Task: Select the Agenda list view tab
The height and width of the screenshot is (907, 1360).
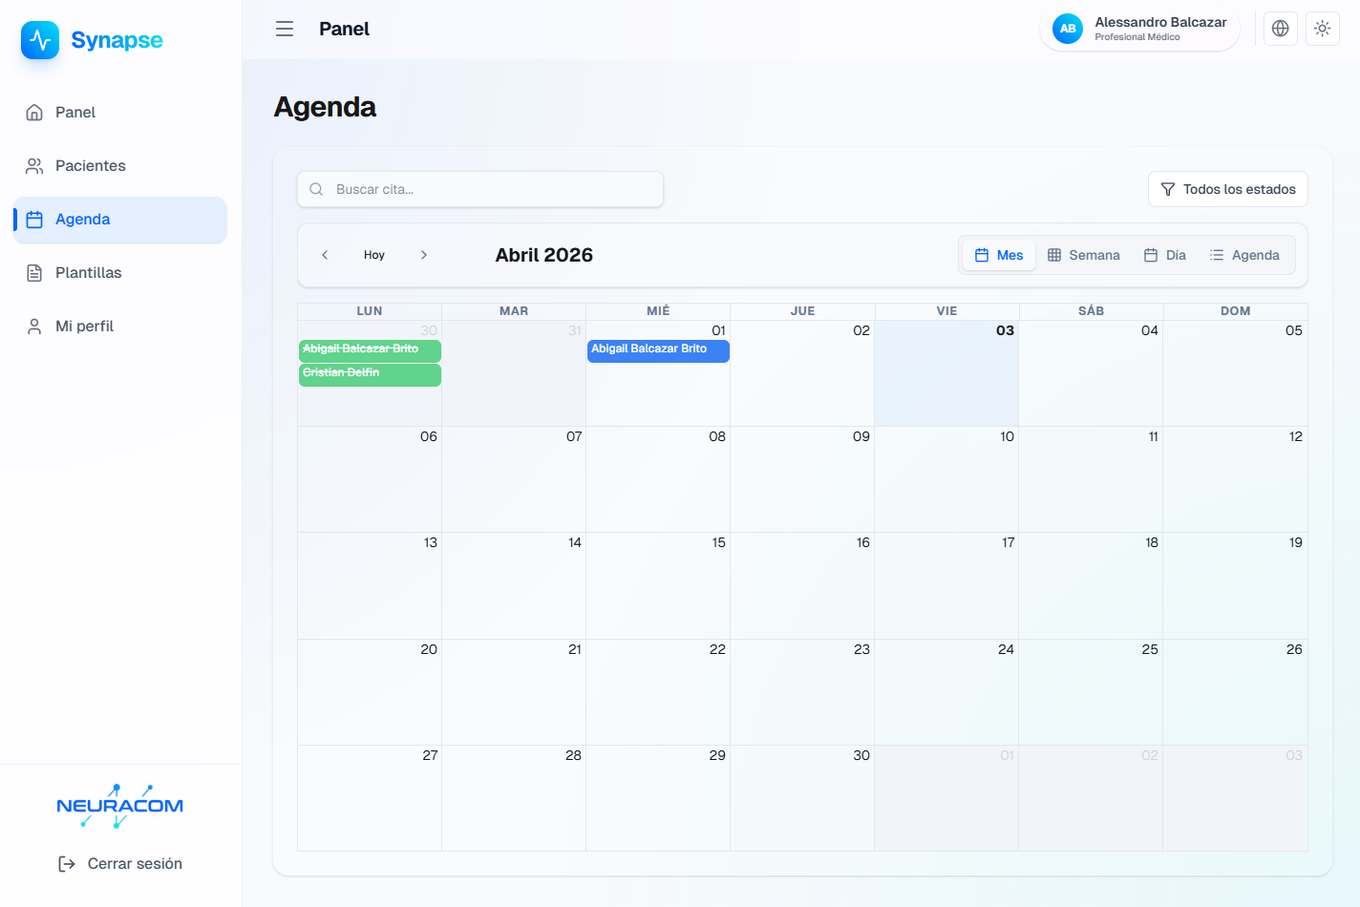Action: (1244, 255)
